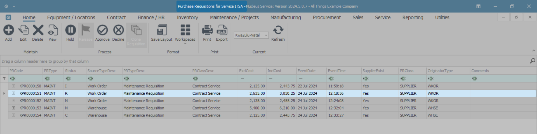Decline the selected requisition
The height and width of the screenshot is (134, 537).
(x=118, y=30)
